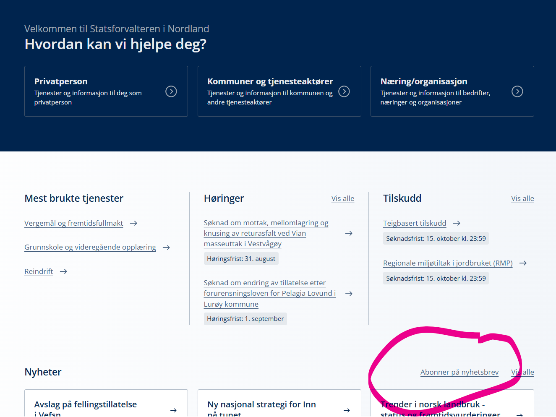556x417 pixels.
Task: Click Abonner på nyhetsbrev link
Action: point(459,372)
